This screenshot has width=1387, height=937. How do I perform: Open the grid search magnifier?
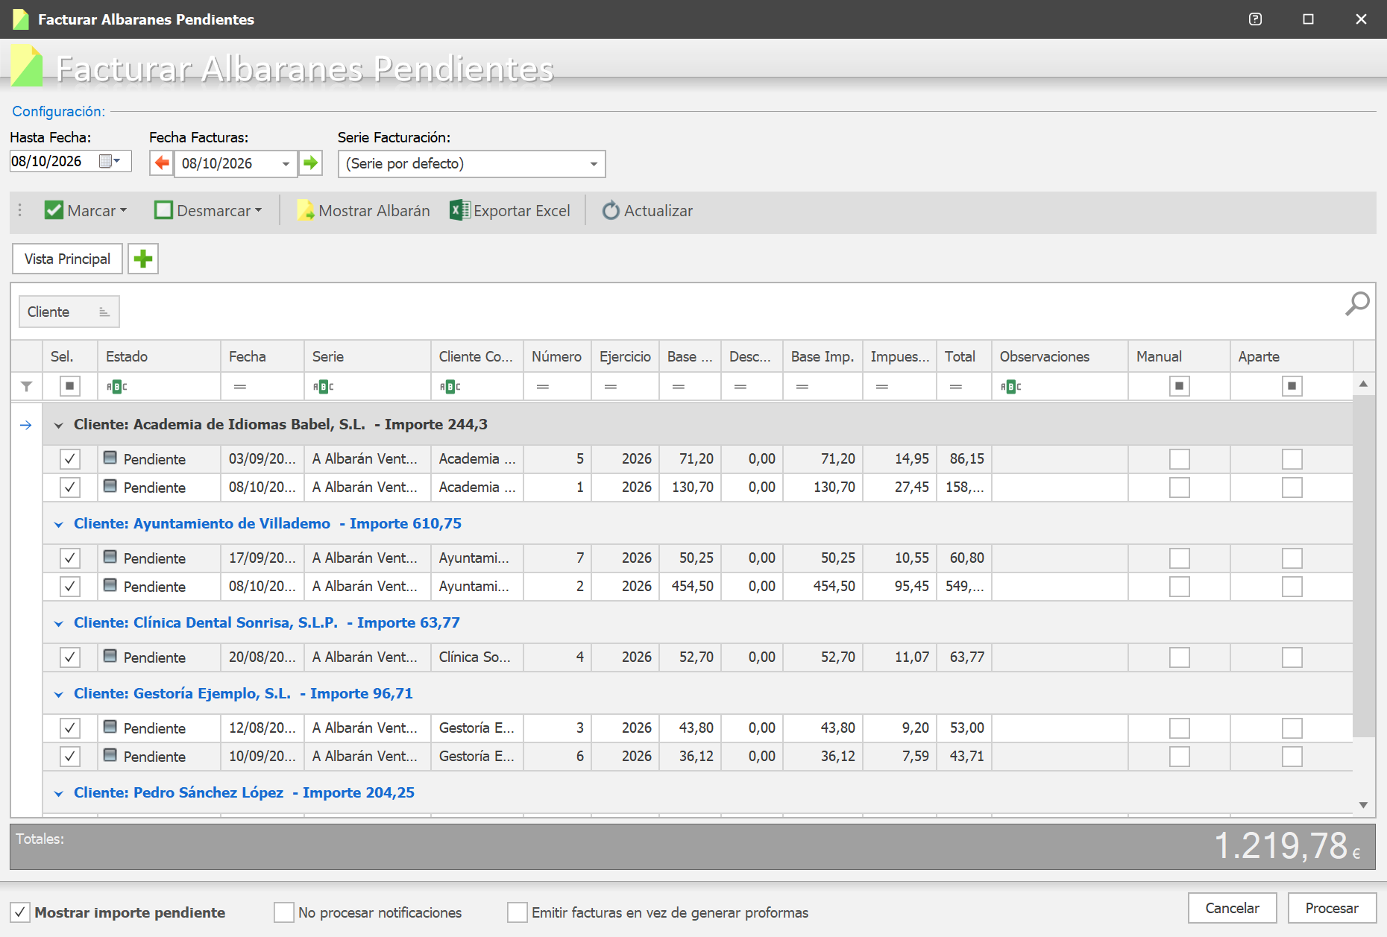click(x=1357, y=303)
